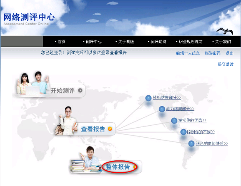This screenshot has height=186, width=241.
Task: Click the orange arrow icon beside 查看报告
Action: 110,129
